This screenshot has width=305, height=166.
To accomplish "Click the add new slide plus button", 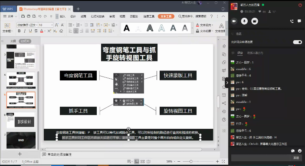I will pyautogui.click(x=20, y=154).
